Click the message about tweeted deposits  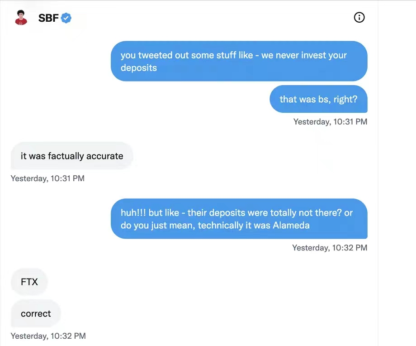click(x=239, y=61)
